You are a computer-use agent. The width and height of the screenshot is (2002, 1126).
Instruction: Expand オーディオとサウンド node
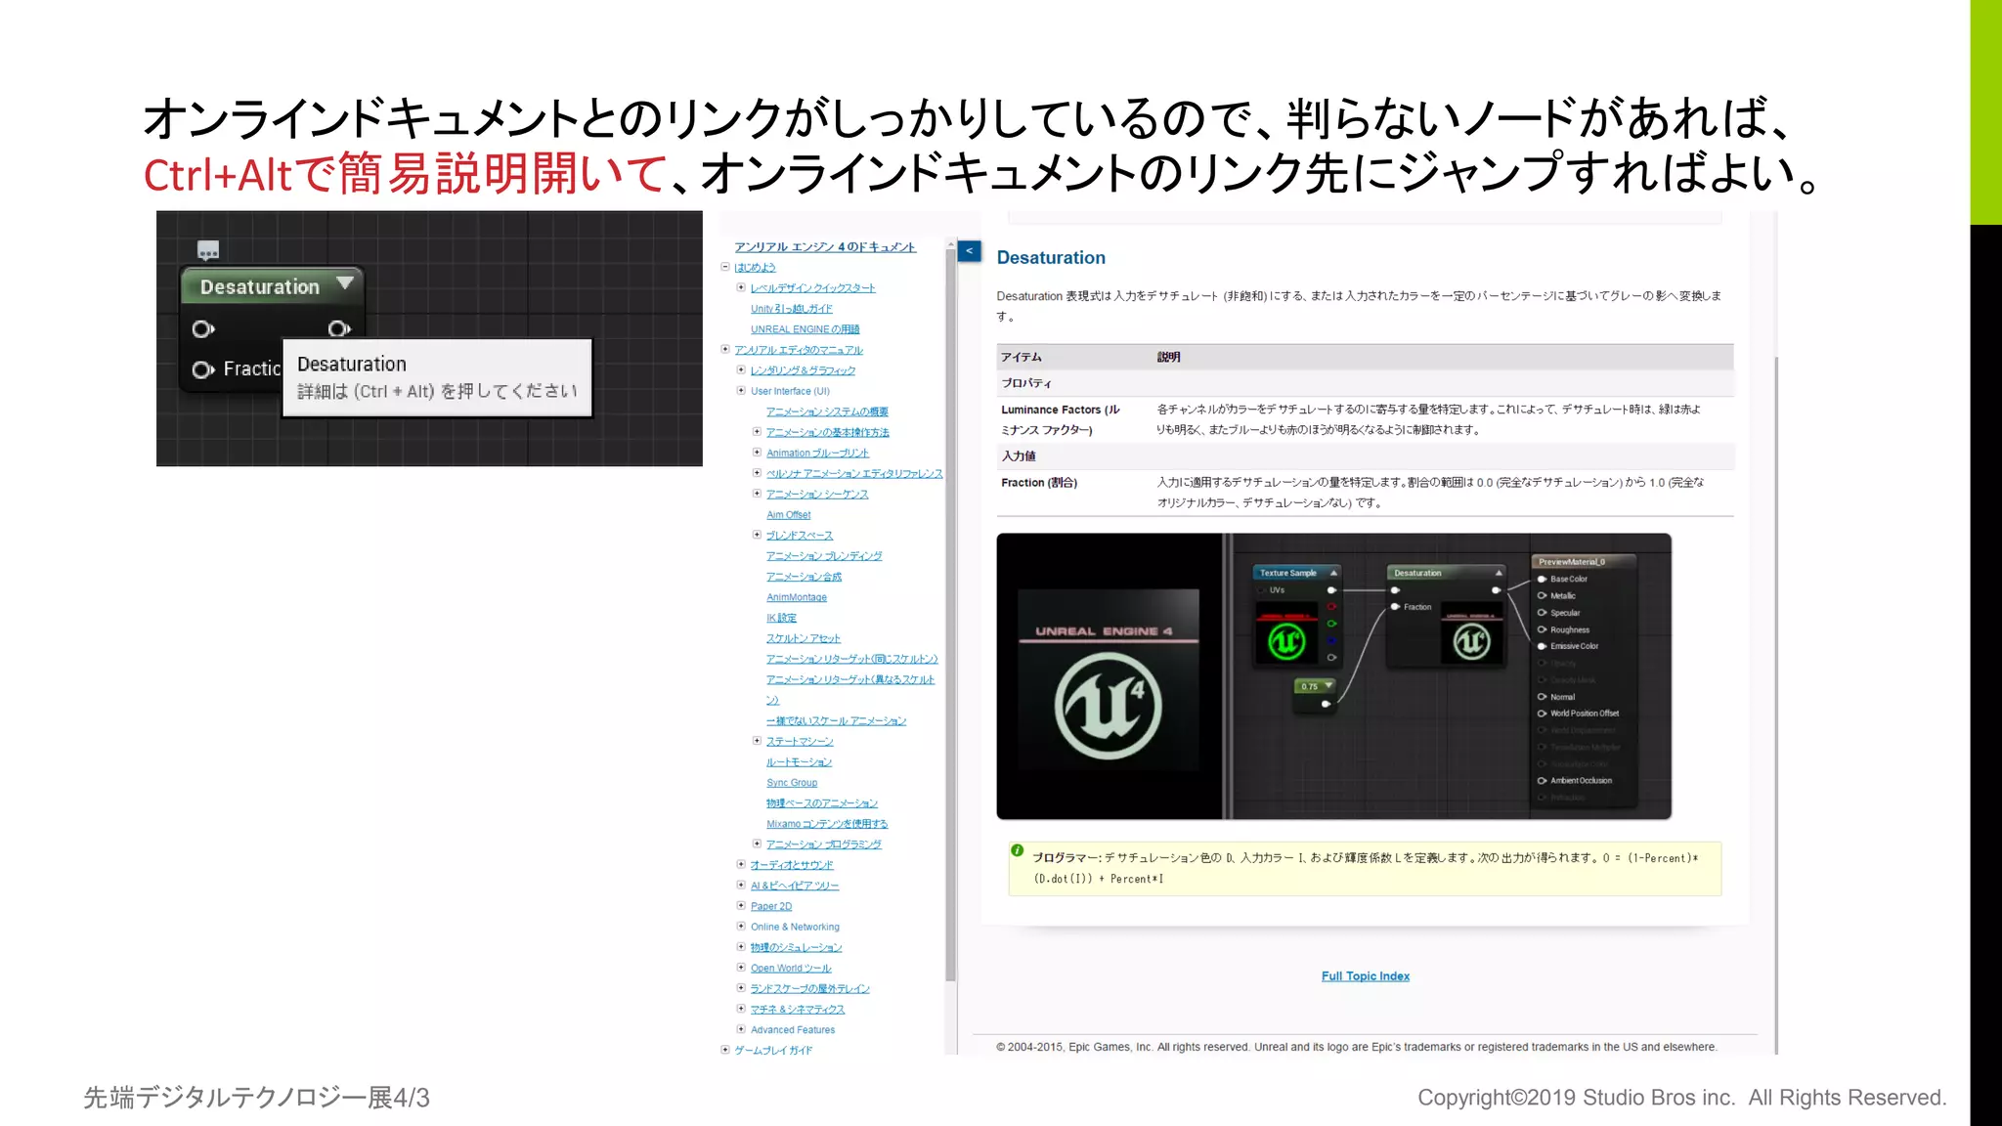pos(741,863)
